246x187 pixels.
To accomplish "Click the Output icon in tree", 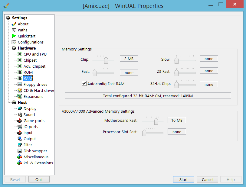I will tap(20, 139).
